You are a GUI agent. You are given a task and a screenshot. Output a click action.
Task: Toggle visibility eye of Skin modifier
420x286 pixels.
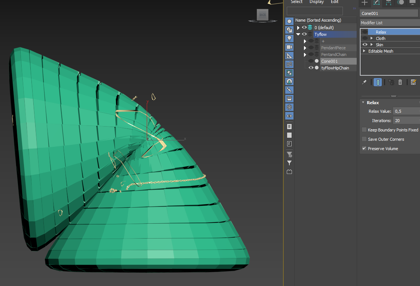point(365,45)
